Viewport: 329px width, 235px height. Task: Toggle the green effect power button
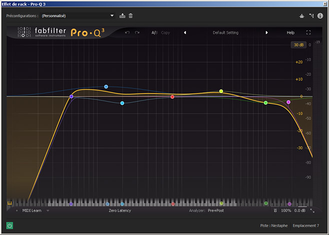[10, 225]
